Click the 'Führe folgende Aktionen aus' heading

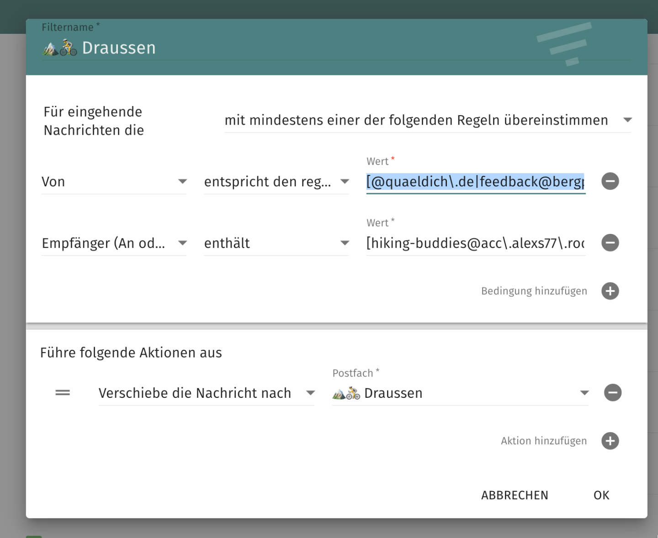click(x=131, y=353)
